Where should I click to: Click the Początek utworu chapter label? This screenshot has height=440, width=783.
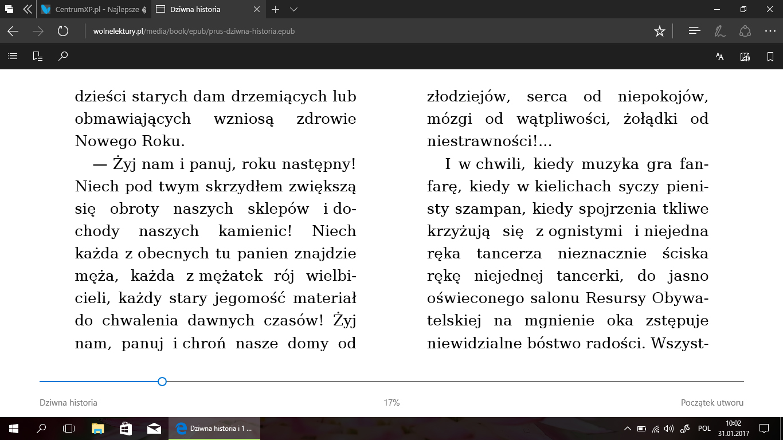[712, 403]
